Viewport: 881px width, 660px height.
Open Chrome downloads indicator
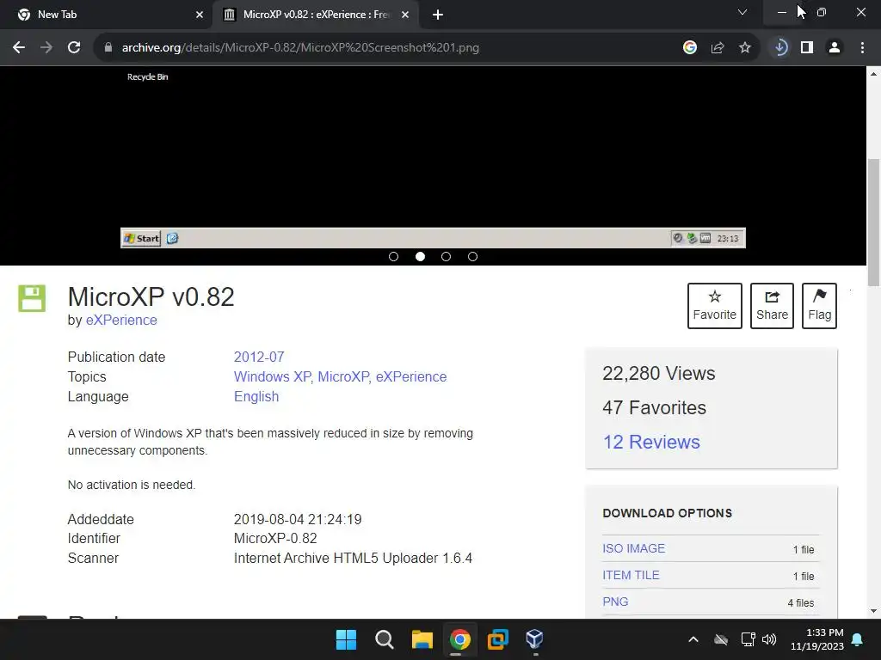(780, 48)
